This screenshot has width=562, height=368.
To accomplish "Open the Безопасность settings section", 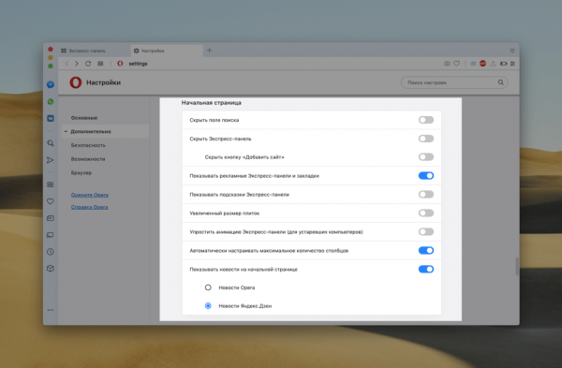I will pyautogui.click(x=88, y=145).
